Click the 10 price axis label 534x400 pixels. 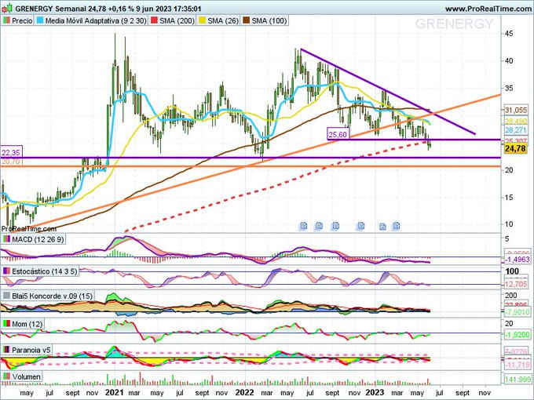tap(509, 224)
